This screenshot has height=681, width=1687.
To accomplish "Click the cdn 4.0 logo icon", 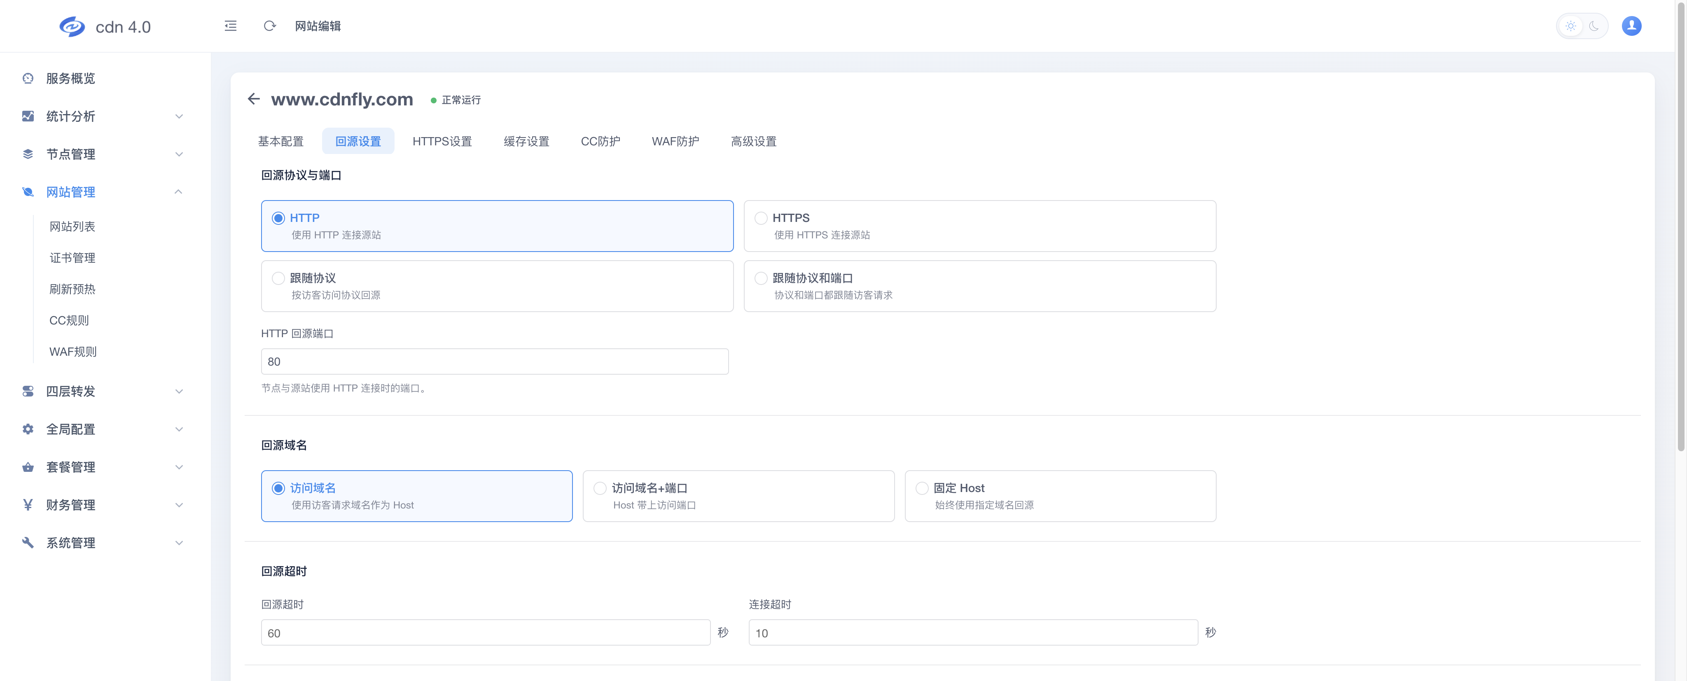I will click(72, 26).
